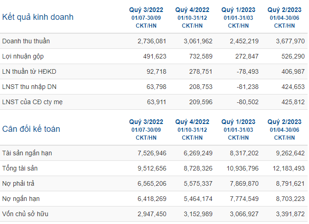Select the 'LNST thu nhập DN' row label
The width and height of the screenshot is (309, 224).
click(x=29, y=87)
